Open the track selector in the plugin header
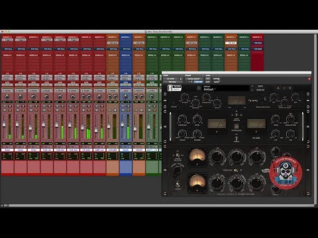318x238 pixels. click(x=172, y=79)
